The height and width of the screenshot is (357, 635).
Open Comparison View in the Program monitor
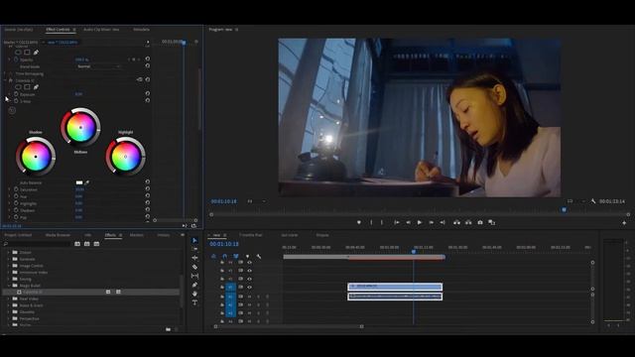coord(492,222)
